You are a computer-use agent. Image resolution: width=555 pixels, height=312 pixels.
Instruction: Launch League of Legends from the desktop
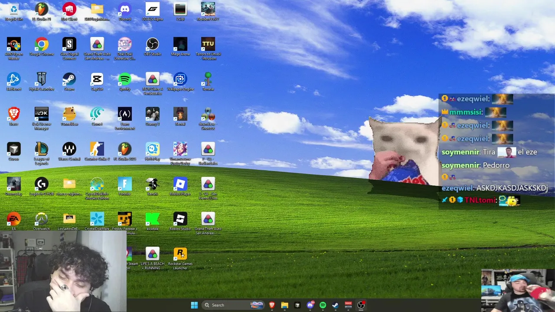pyautogui.click(x=41, y=153)
